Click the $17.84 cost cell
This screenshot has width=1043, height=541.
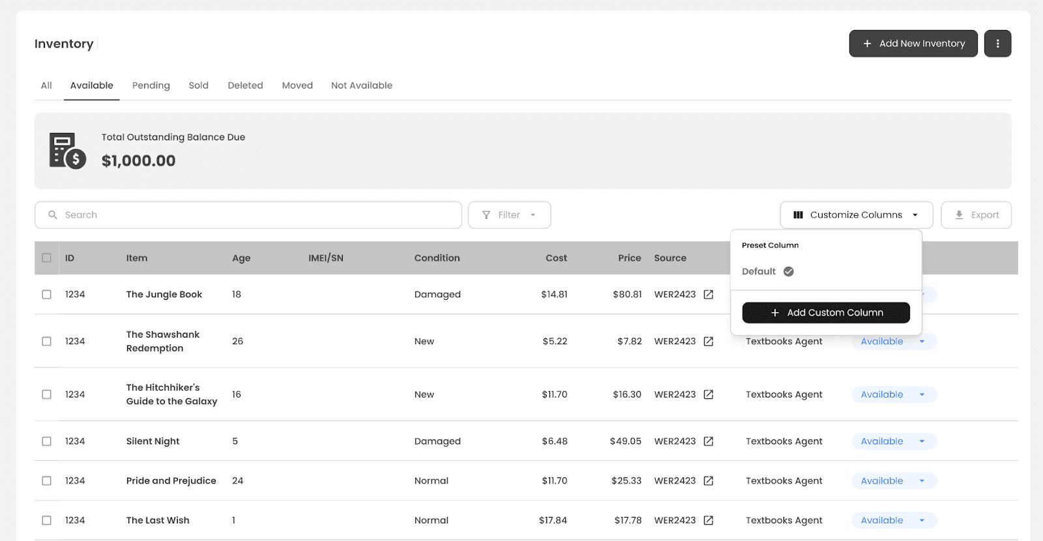pos(553,520)
